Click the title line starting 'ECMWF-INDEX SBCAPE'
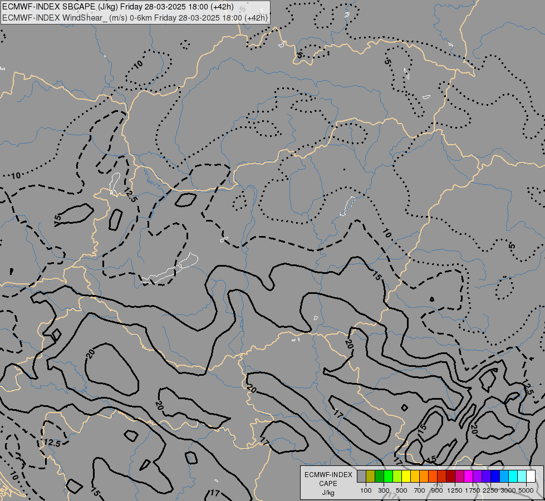Screen dimensions: 545x501 tap(118, 7)
